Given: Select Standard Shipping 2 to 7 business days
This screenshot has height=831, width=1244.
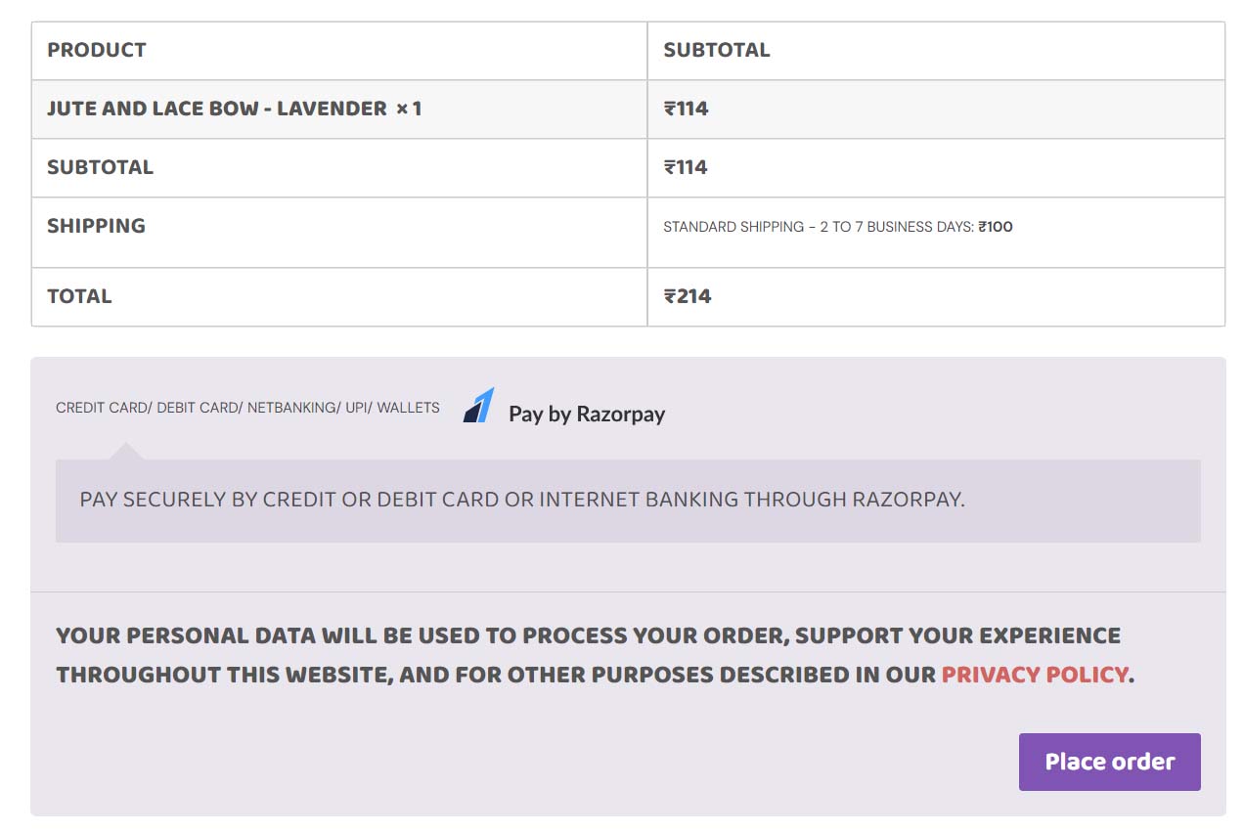Looking at the screenshot, I should 819,227.
